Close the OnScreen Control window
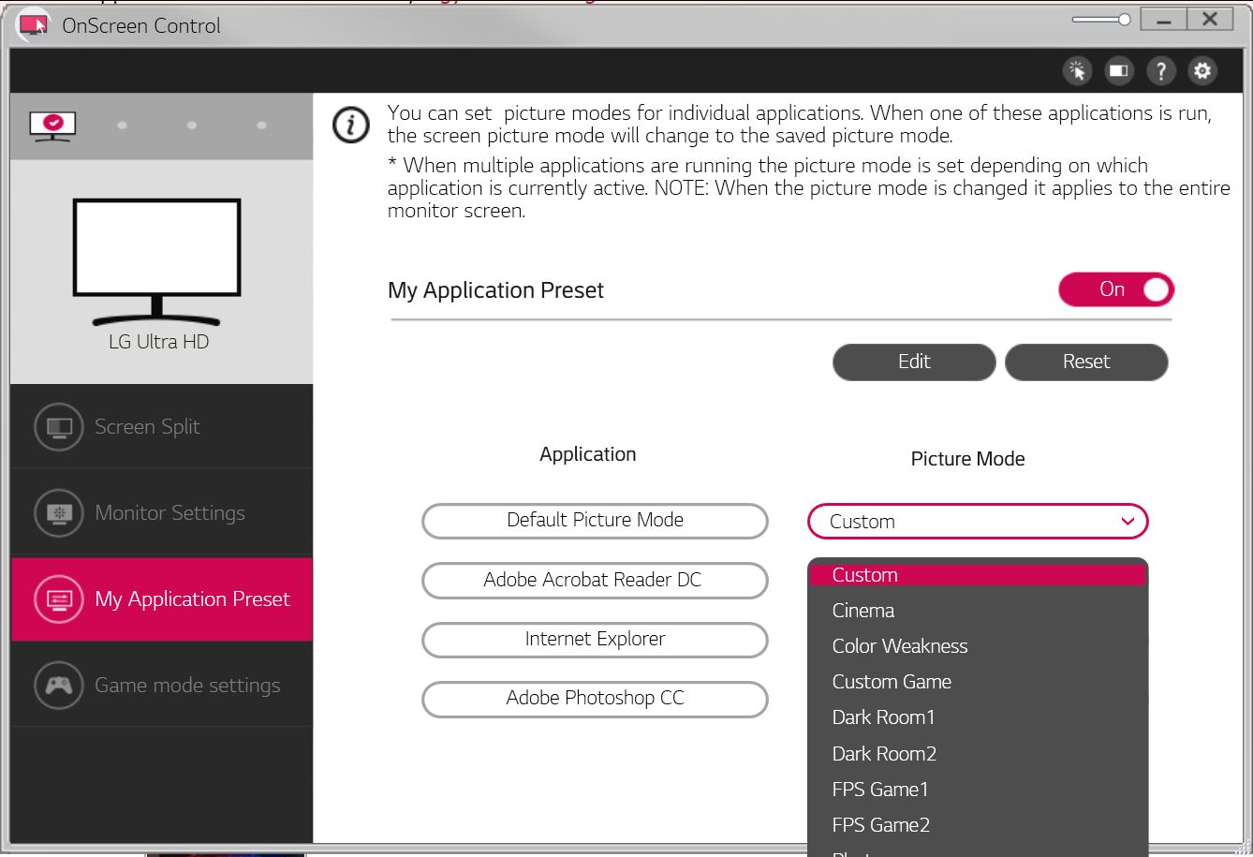The image size is (1253, 857). 1210,20
